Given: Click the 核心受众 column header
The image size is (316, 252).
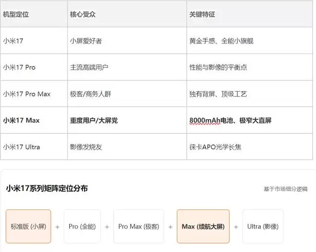Looking at the screenshot, I should pyautogui.click(x=83, y=14).
